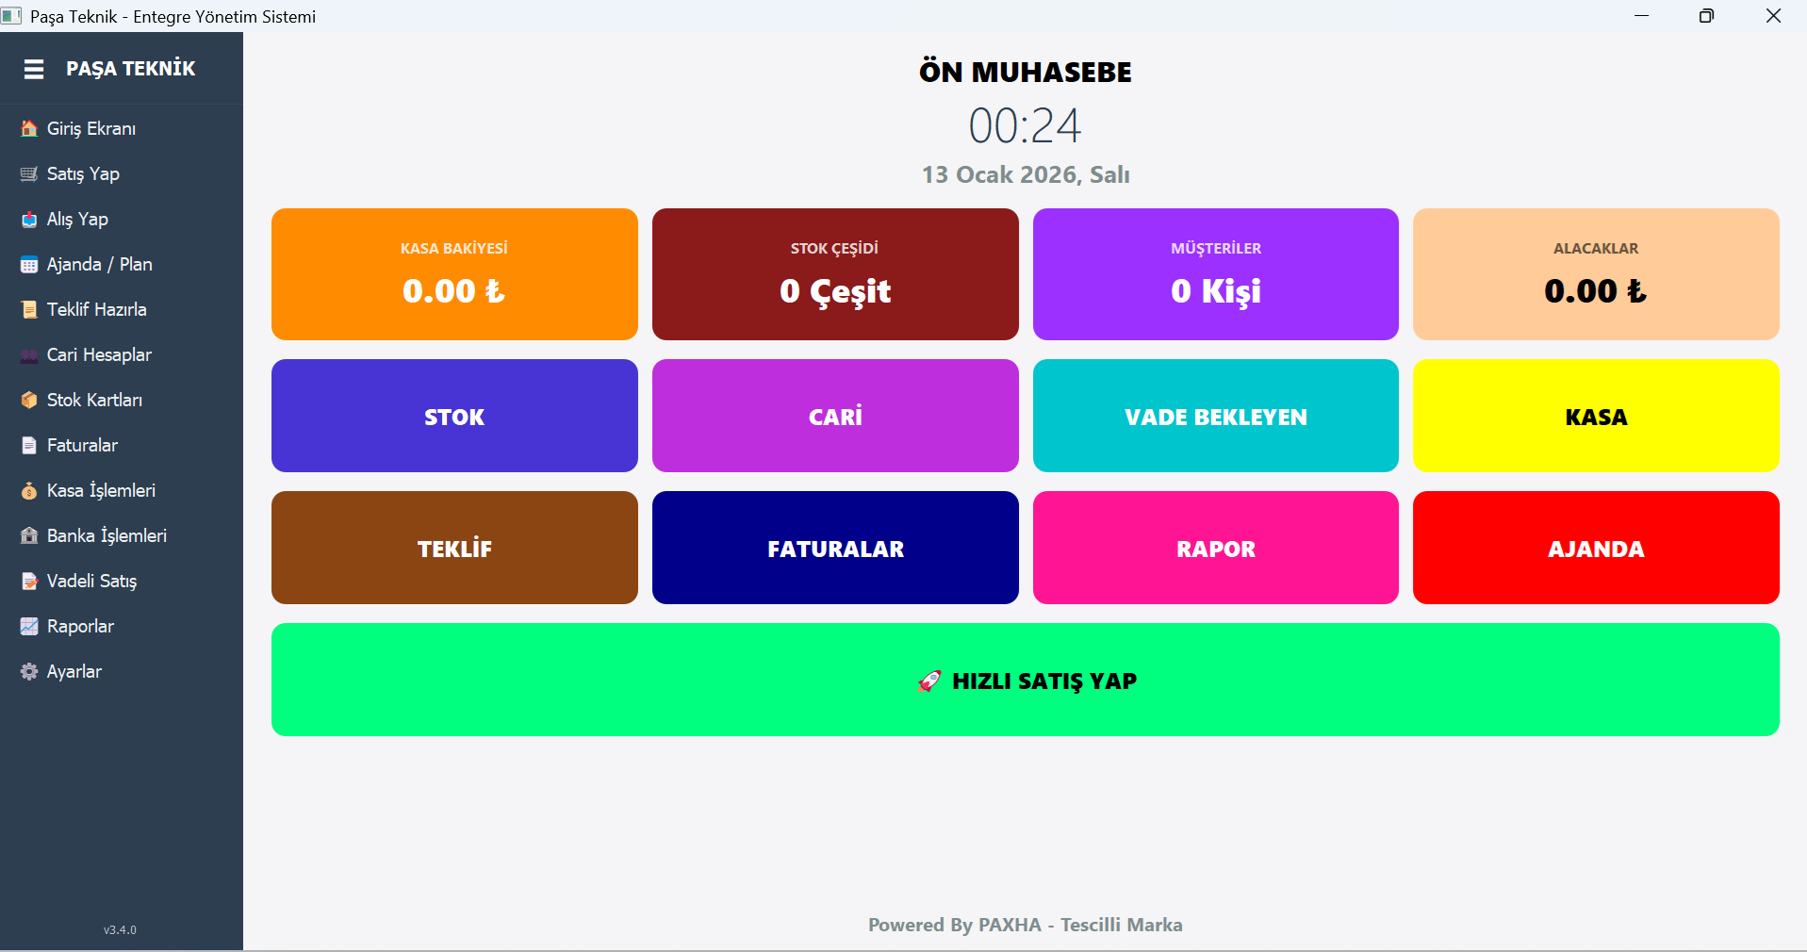Screen dimensions: 1807x952
Task: Open Alış Yap from the sidebar
Action: (x=77, y=219)
